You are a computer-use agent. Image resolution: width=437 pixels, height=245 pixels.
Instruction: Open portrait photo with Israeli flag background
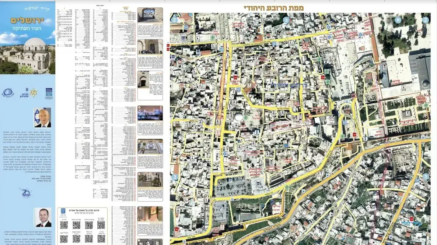42,117
